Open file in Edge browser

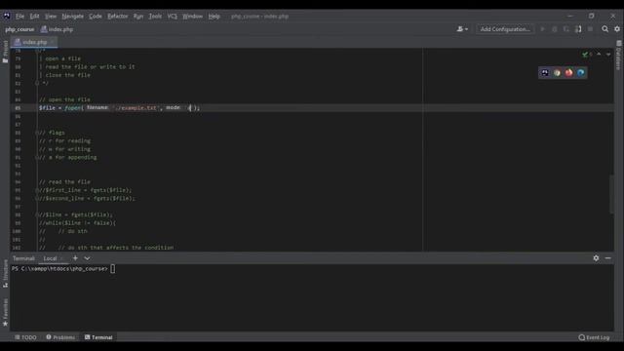581,73
